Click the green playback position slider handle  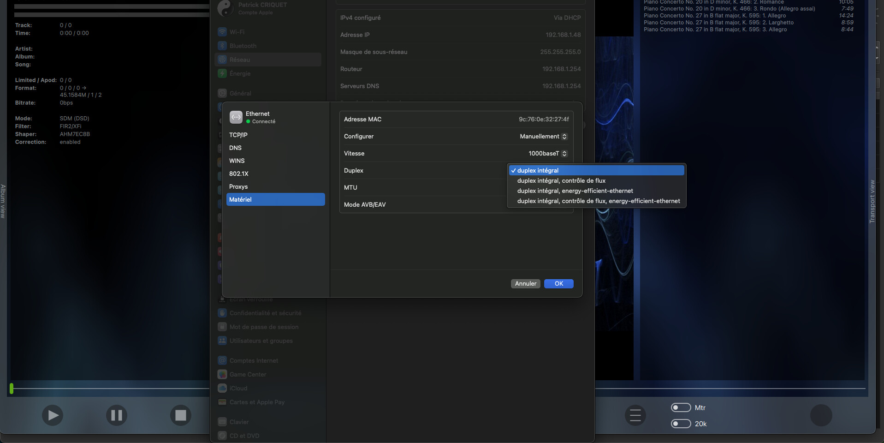[12, 389]
